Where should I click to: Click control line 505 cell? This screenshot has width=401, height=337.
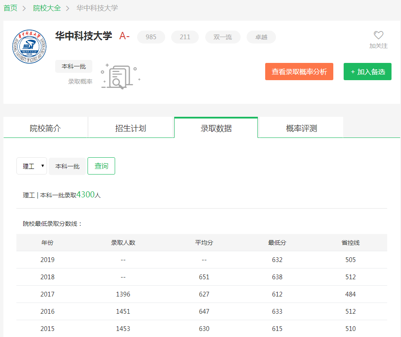tap(351, 260)
